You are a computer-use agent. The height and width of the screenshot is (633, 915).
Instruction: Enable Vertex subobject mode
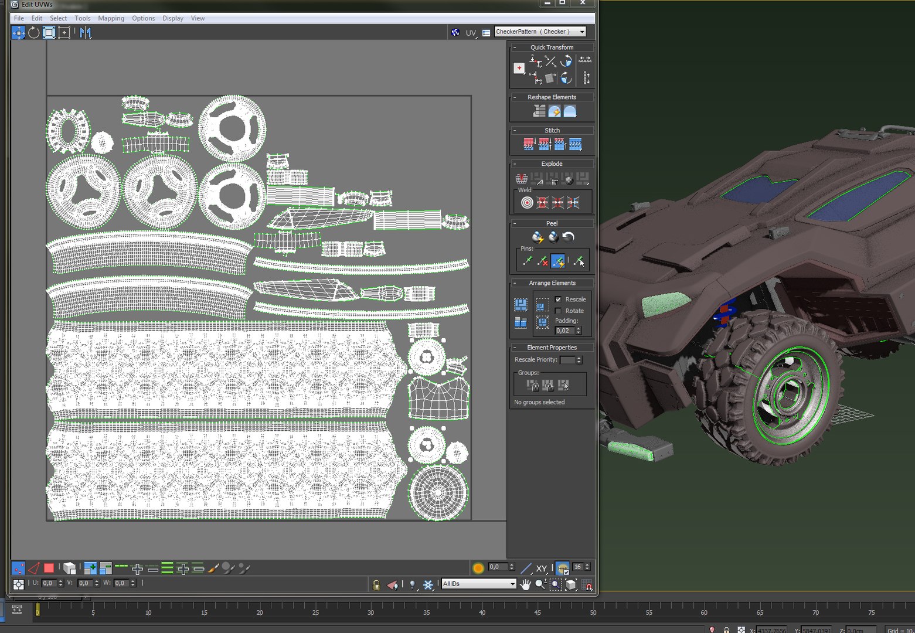tap(18, 568)
